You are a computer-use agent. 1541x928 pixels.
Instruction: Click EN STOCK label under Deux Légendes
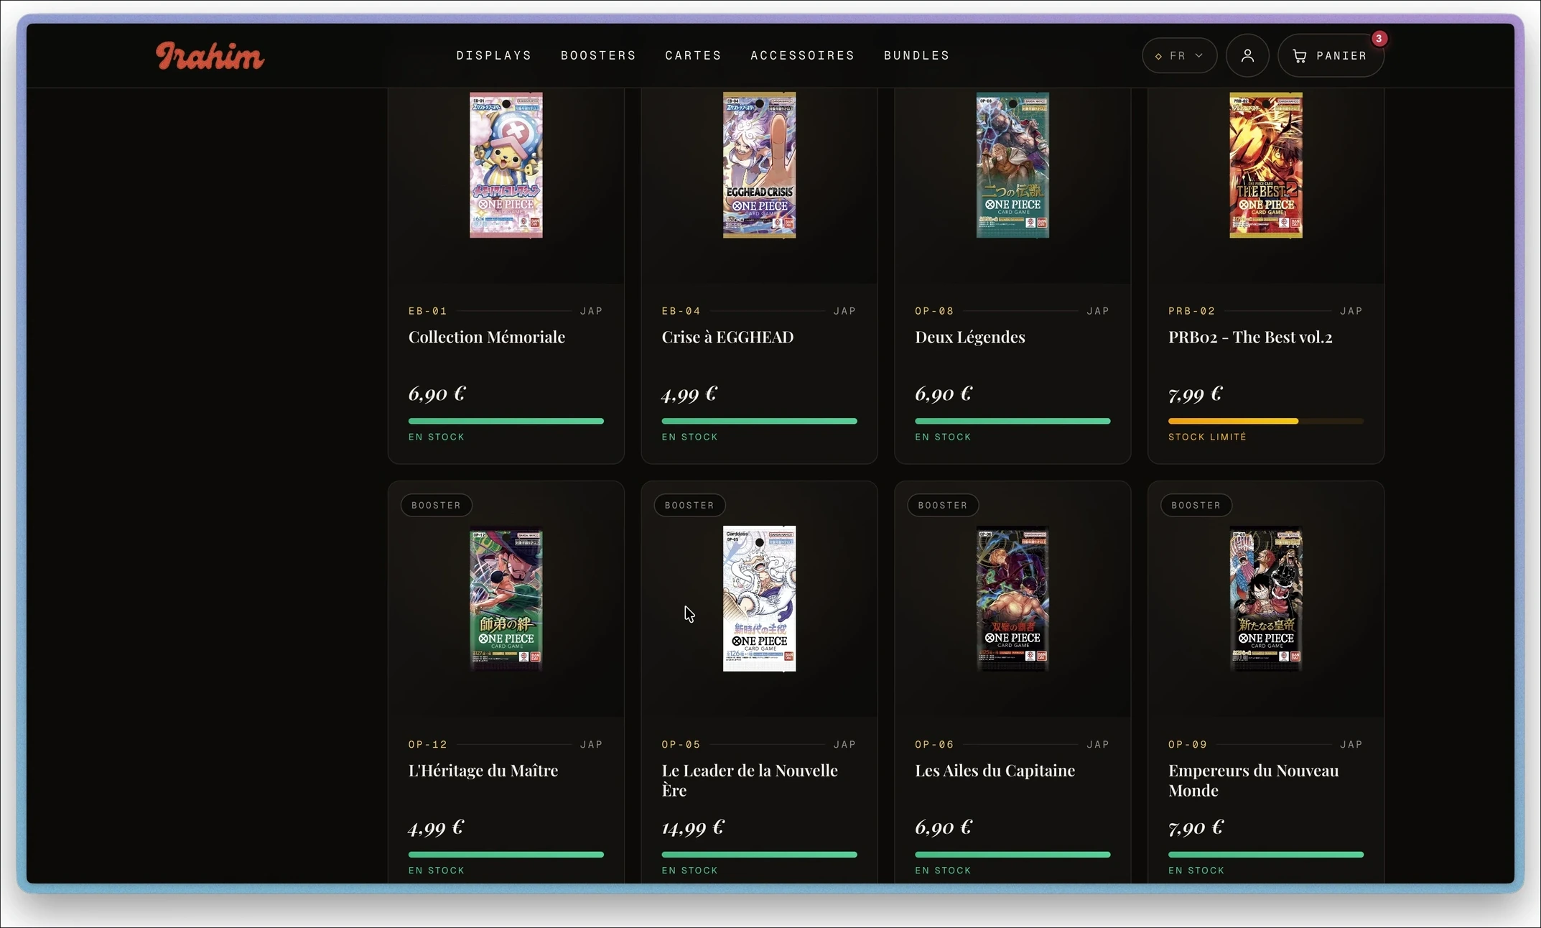click(943, 437)
